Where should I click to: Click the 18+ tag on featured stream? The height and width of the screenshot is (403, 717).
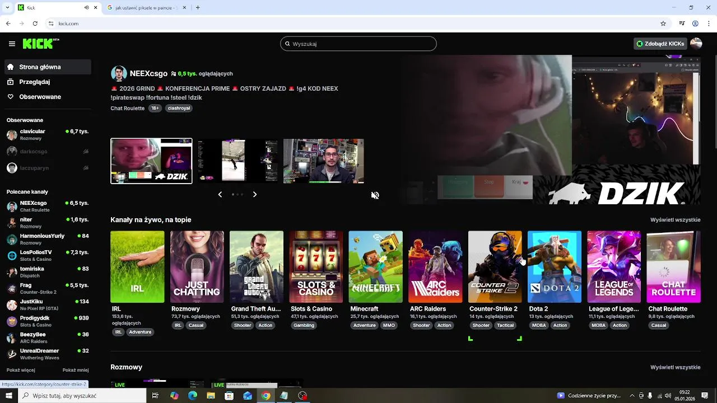tap(155, 108)
